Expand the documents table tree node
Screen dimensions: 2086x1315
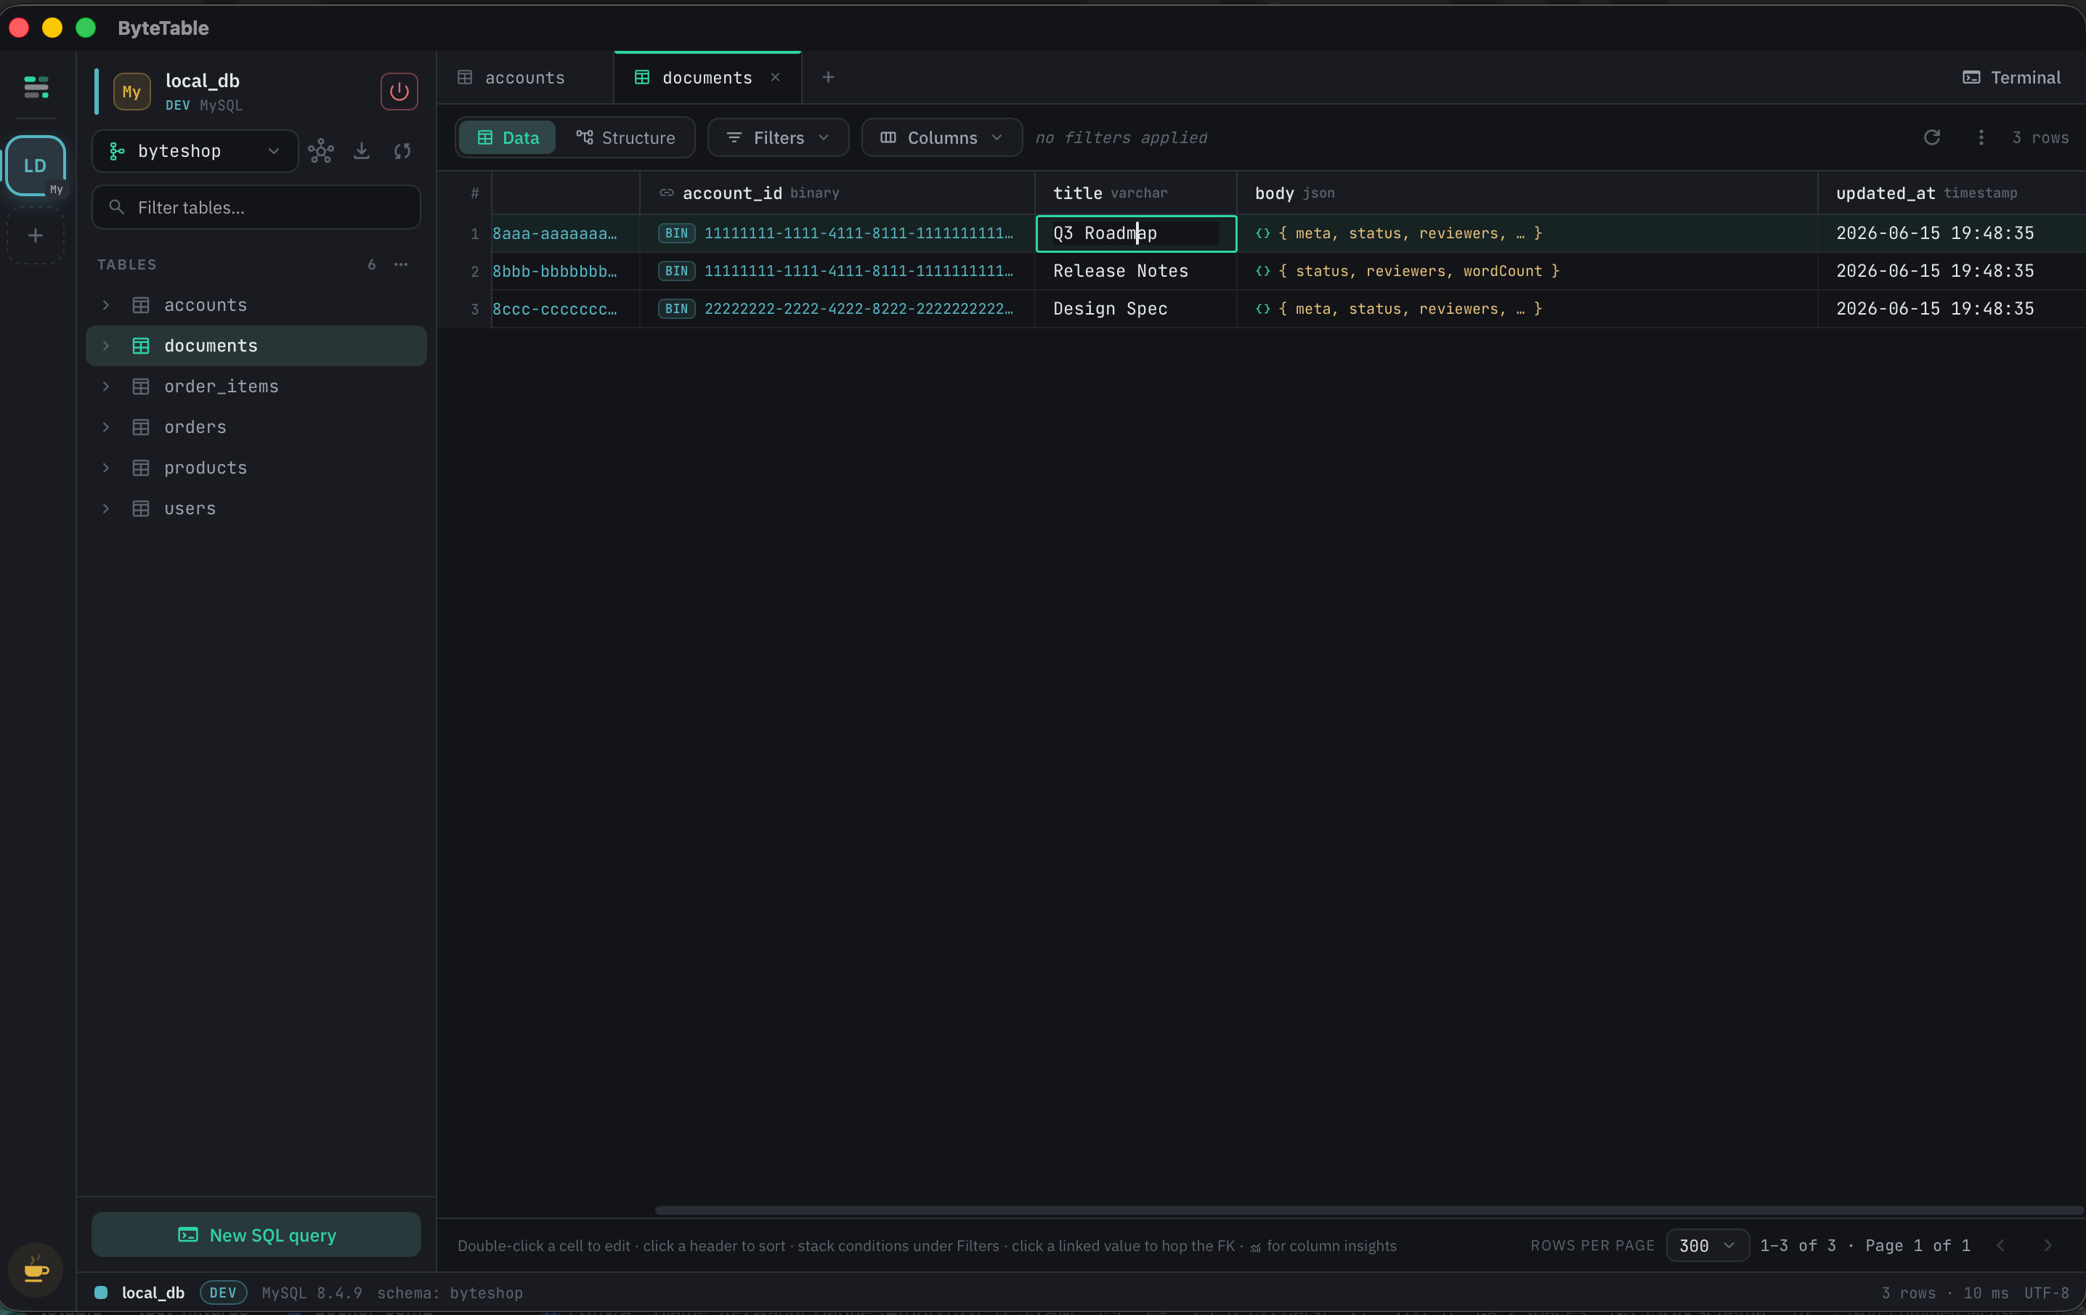click(x=106, y=346)
